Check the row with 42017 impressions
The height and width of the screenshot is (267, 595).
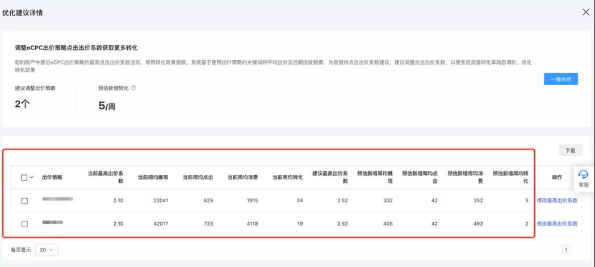point(24,224)
